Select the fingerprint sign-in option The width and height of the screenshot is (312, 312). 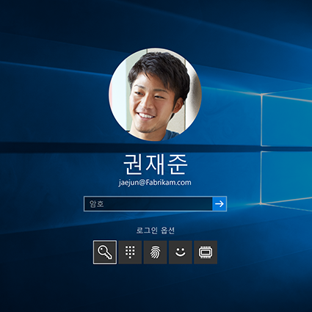tap(155, 252)
